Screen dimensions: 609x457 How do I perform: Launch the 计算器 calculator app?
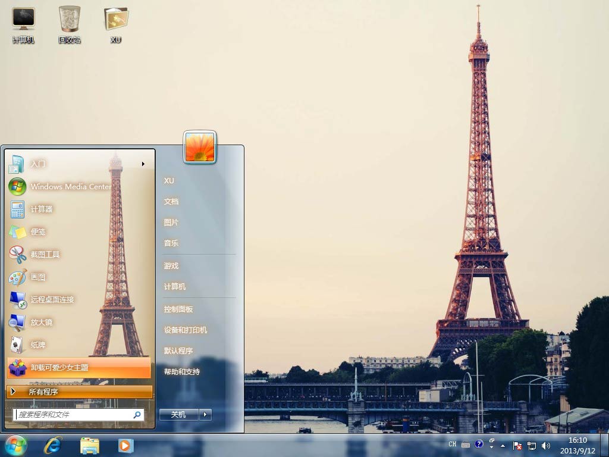tap(42, 209)
